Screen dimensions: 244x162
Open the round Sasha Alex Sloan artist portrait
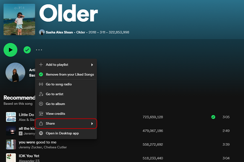pyautogui.click(x=15, y=73)
